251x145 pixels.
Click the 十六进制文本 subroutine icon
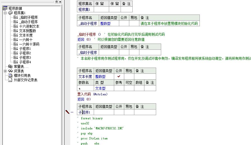16,26
